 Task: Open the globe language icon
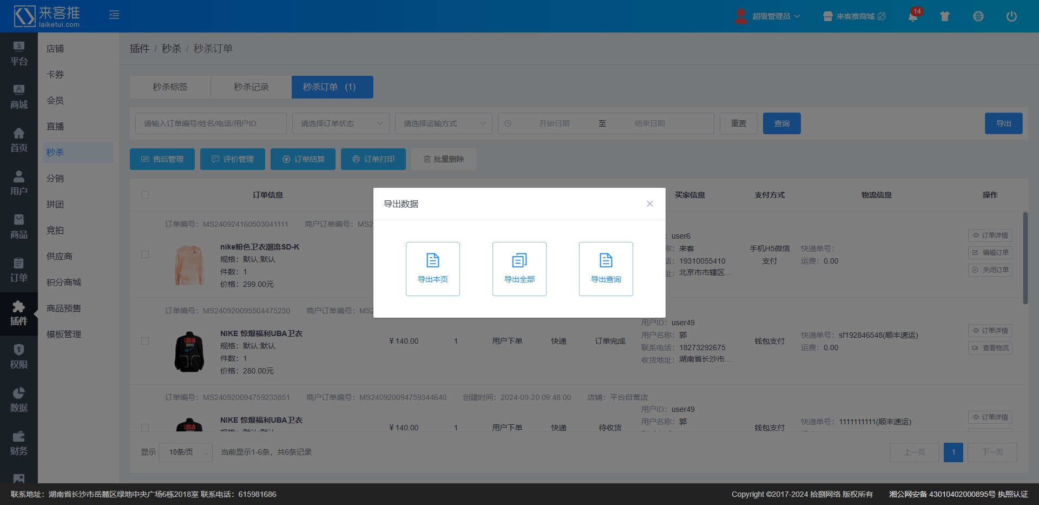[x=978, y=16]
